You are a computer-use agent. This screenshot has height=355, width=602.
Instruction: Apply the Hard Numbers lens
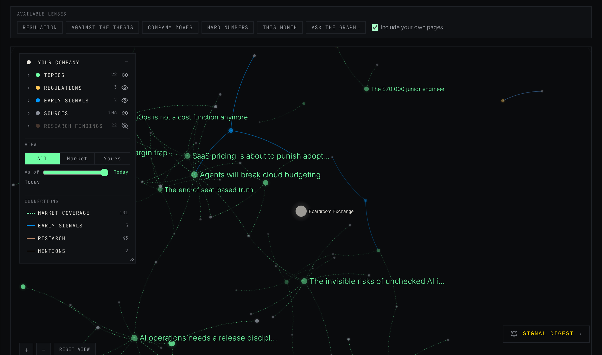228,27
